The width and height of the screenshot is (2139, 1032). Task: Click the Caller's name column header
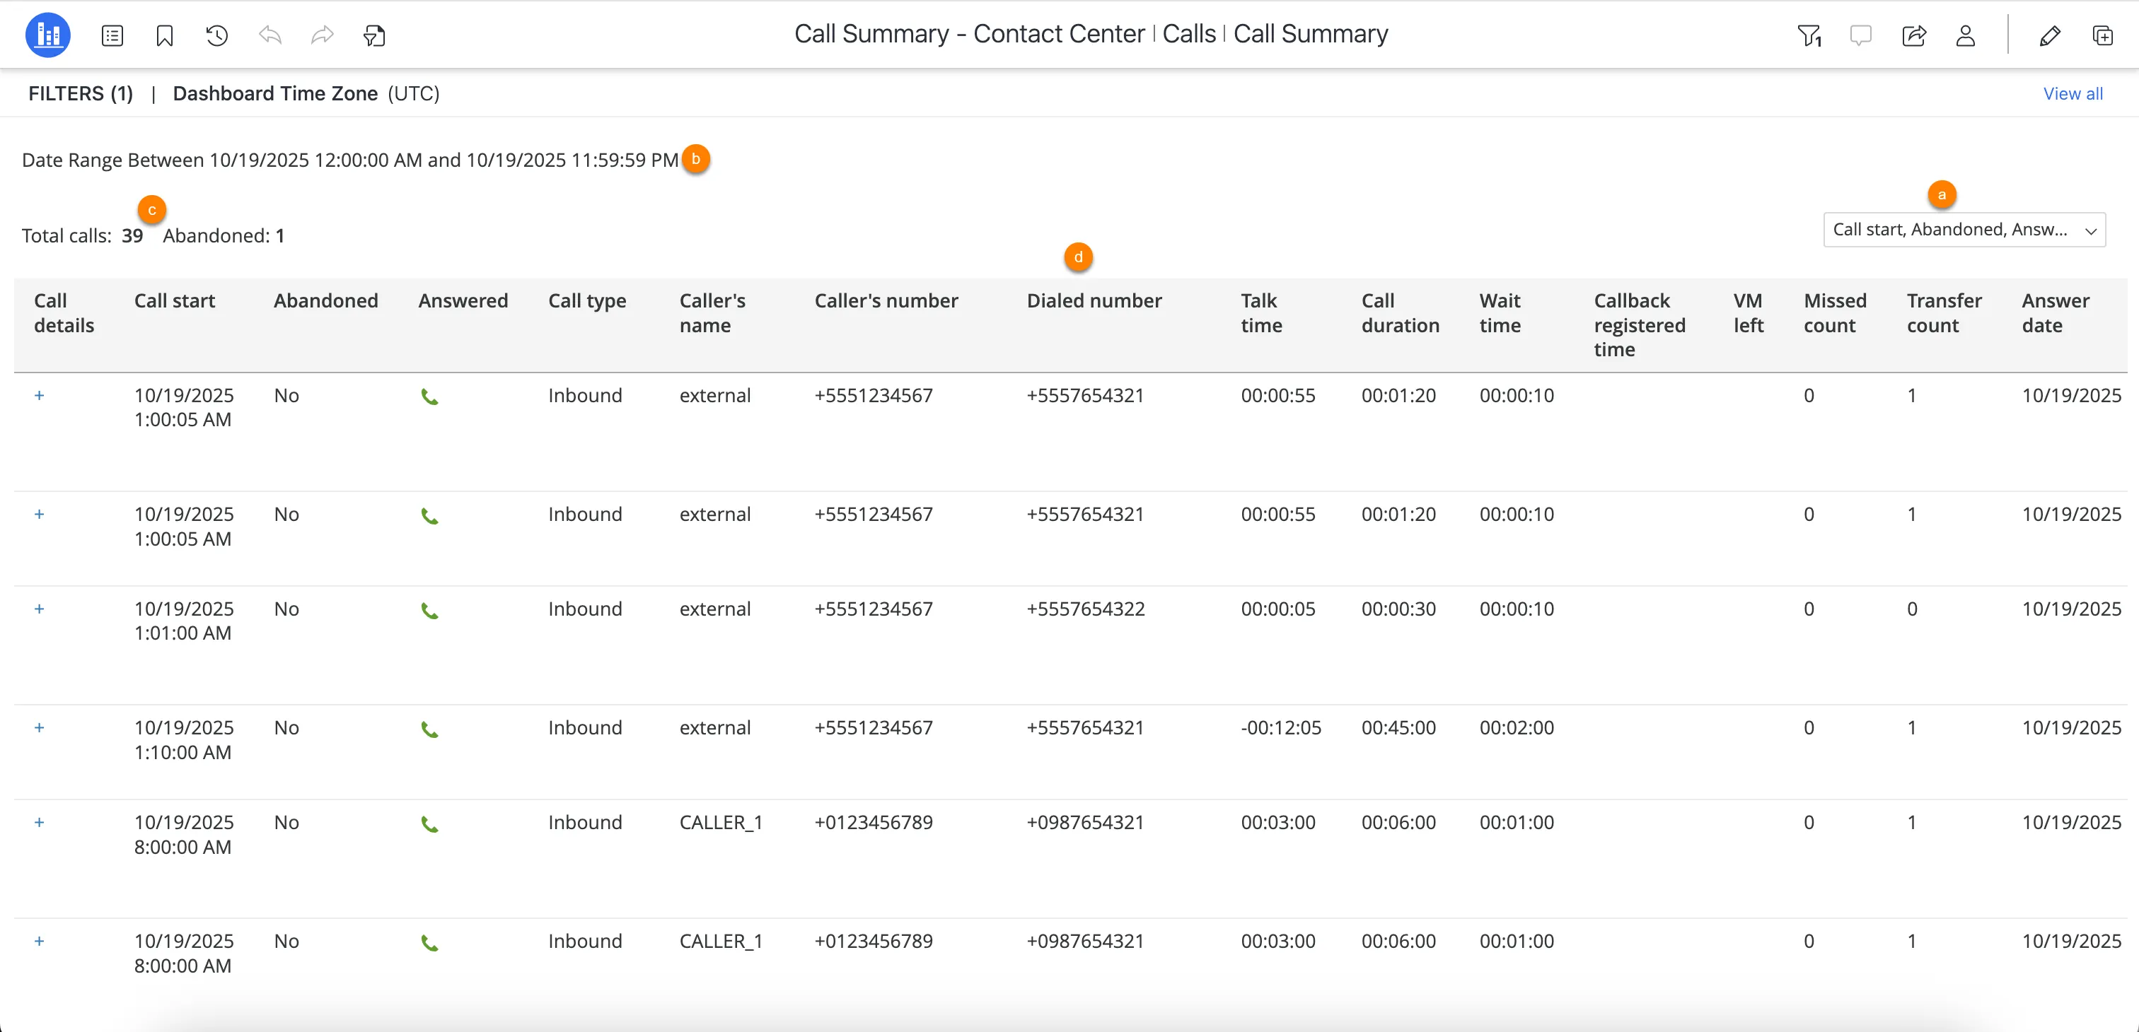point(712,312)
